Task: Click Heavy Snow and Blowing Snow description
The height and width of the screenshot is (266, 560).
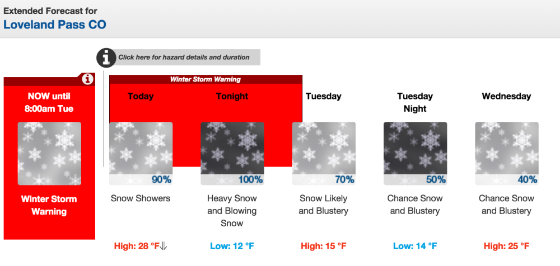Action: [232, 211]
